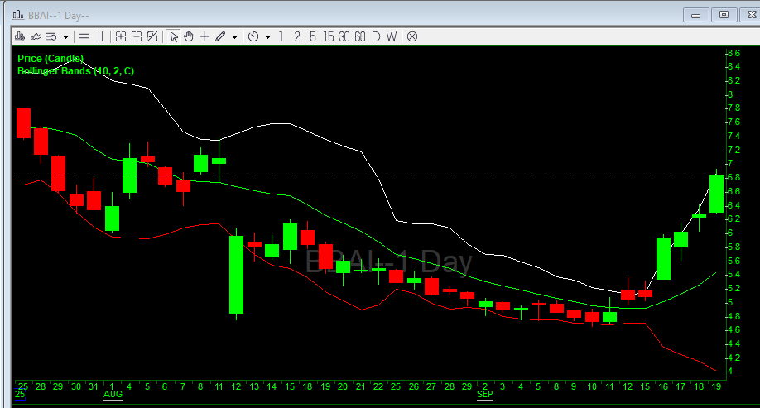
Task: Switch to the daily D interval
Action: pyautogui.click(x=375, y=36)
